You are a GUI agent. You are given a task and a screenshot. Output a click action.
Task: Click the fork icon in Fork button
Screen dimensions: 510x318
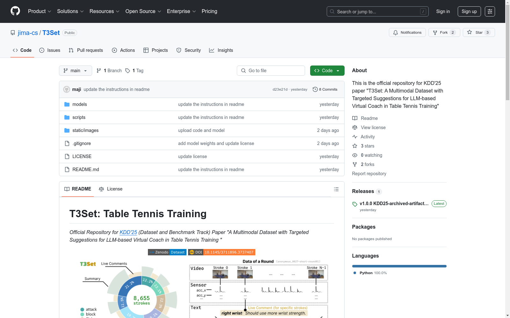pyautogui.click(x=435, y=32)
